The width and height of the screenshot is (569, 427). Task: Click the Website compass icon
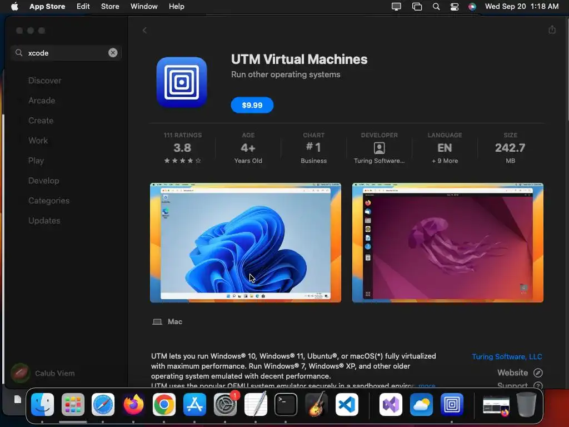point(538,373)
